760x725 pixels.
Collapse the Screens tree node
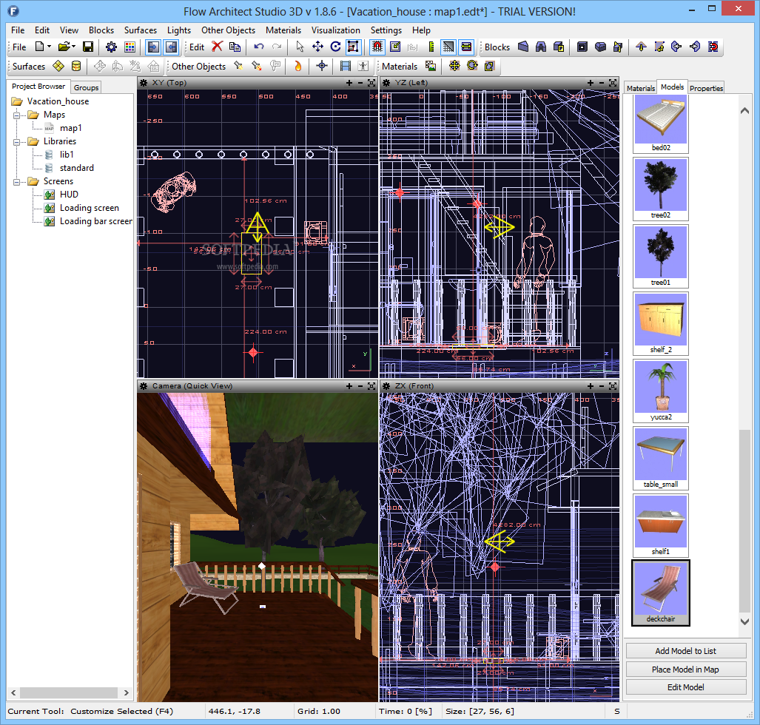click(x=16, y=182)
